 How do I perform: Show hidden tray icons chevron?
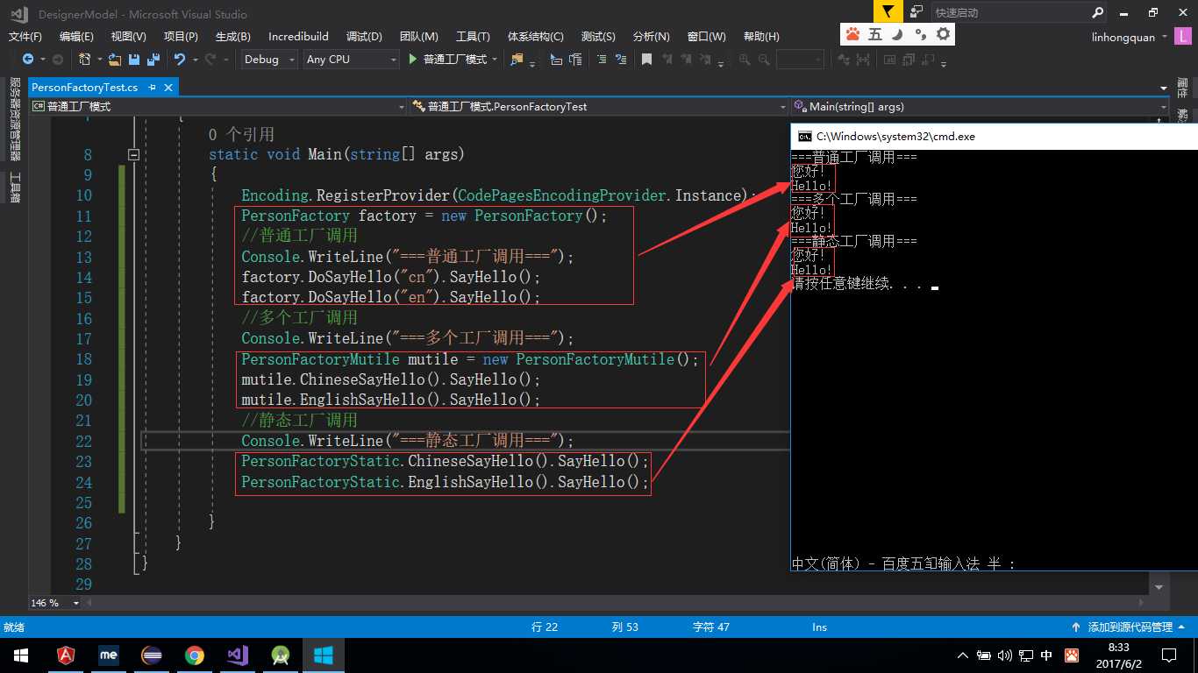tap(963, 655)
